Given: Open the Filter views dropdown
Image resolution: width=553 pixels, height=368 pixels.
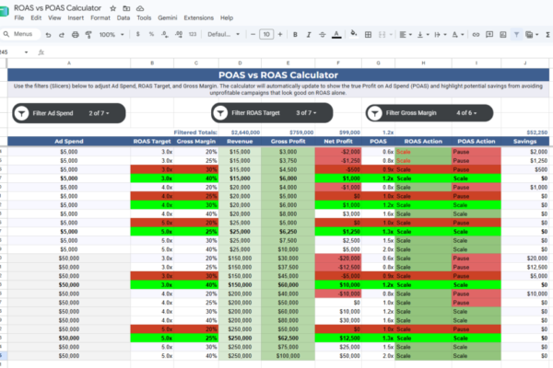Looking at the screenshot, I should coord(532,35).
